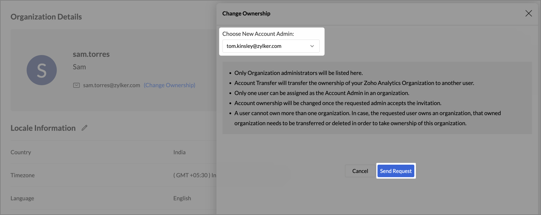Click the display name Sam
This screenshot has width=541, height=215.
[x=79, y=67]
